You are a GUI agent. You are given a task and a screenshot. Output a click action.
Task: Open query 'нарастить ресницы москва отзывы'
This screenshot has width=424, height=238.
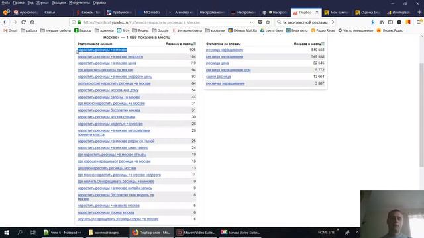pyautogui.click(x=106, y=117)
